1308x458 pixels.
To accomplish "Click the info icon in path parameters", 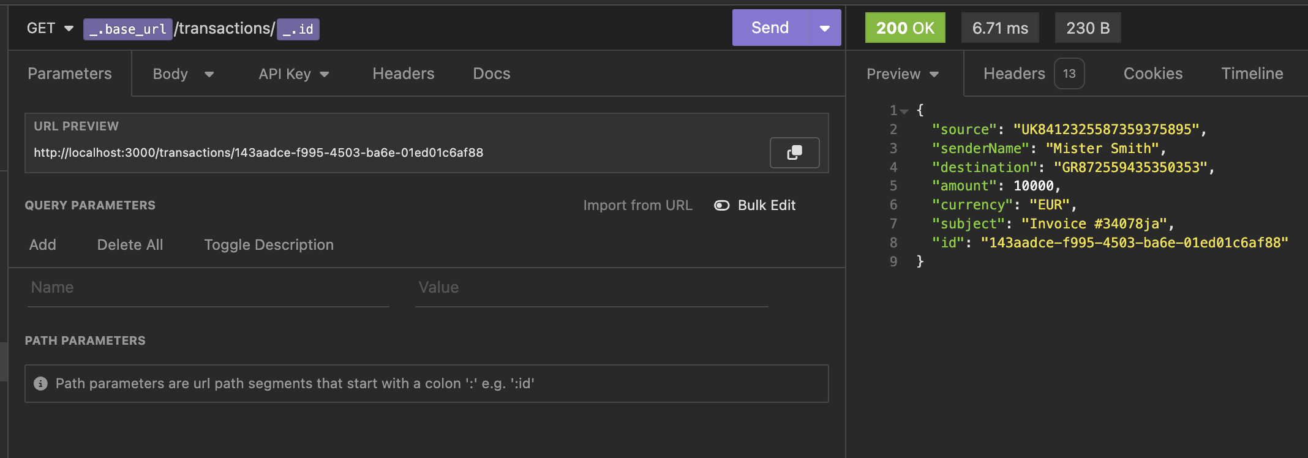I will 40,383.
